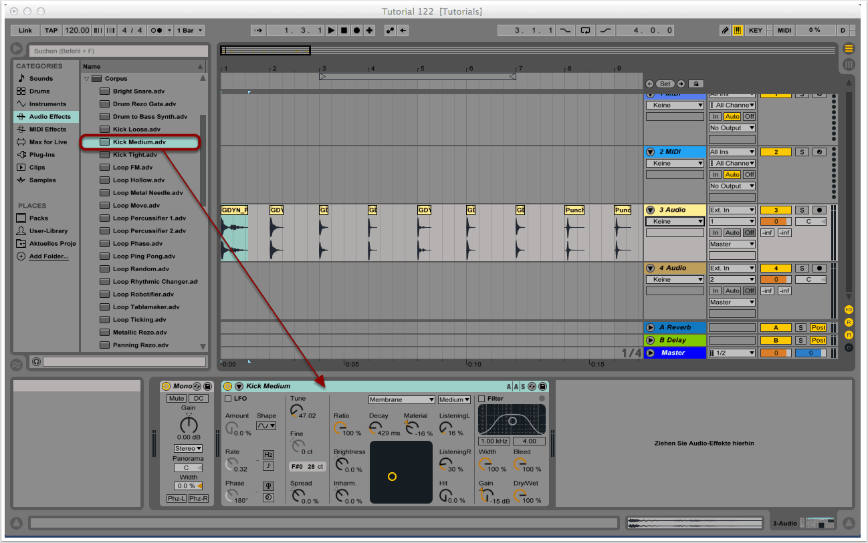The height and width of the screenshot is (543, 868).
Task: Click the TAP tempo button
Action: 51,31
